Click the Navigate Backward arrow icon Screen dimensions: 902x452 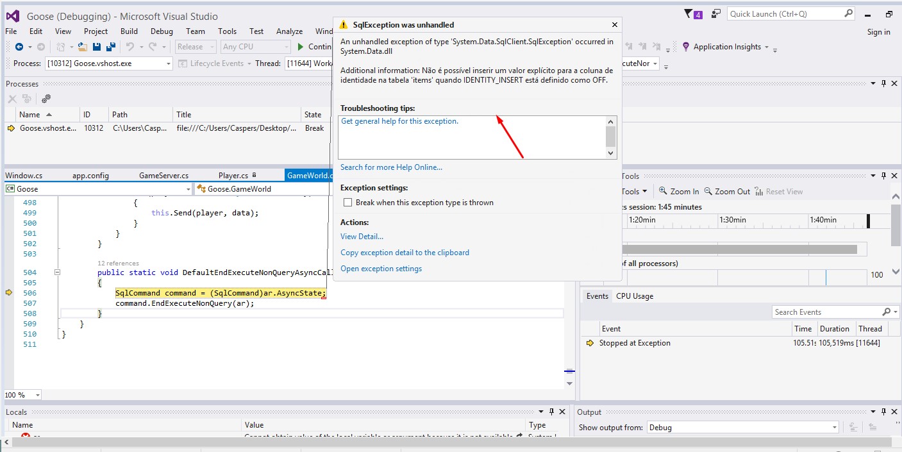[19, 47]
